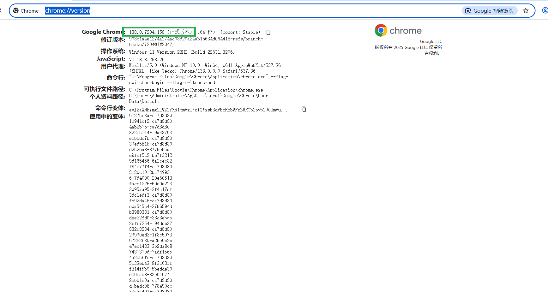Bookmark this page with the star icon
548x292 pixels.
[526, 10]
